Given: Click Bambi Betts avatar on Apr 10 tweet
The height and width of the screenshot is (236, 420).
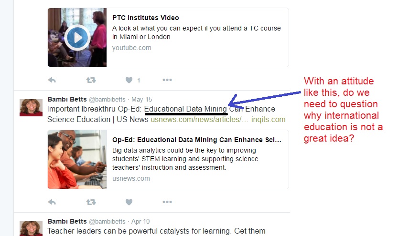Looking at the screenshot, I should [x=31, y=228].
